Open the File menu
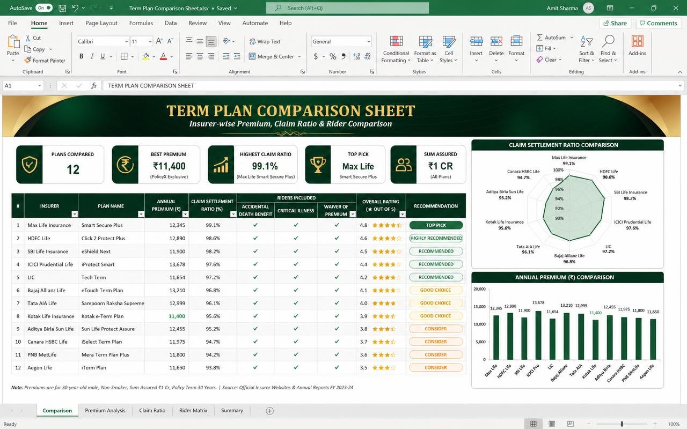Image resolution: width=687 pixels, height=429 pixels. coord(12,23)
